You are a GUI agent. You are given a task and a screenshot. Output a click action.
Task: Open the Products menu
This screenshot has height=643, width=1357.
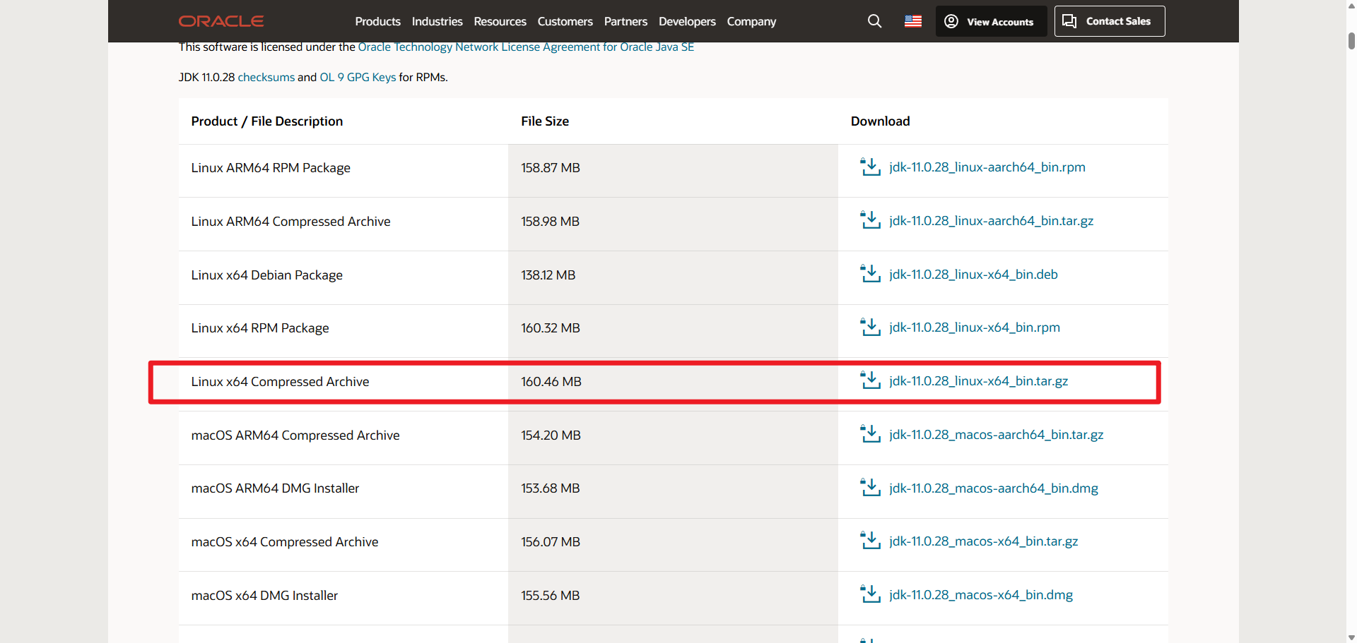coord(377,22)
